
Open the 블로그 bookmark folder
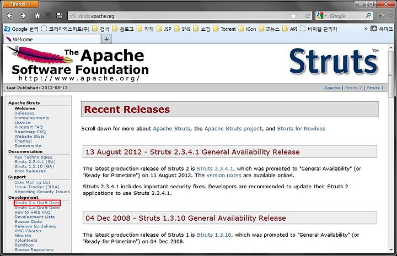[x=123, y=29]
